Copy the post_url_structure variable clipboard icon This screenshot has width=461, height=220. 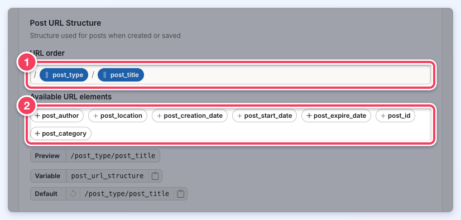point(155,176)
